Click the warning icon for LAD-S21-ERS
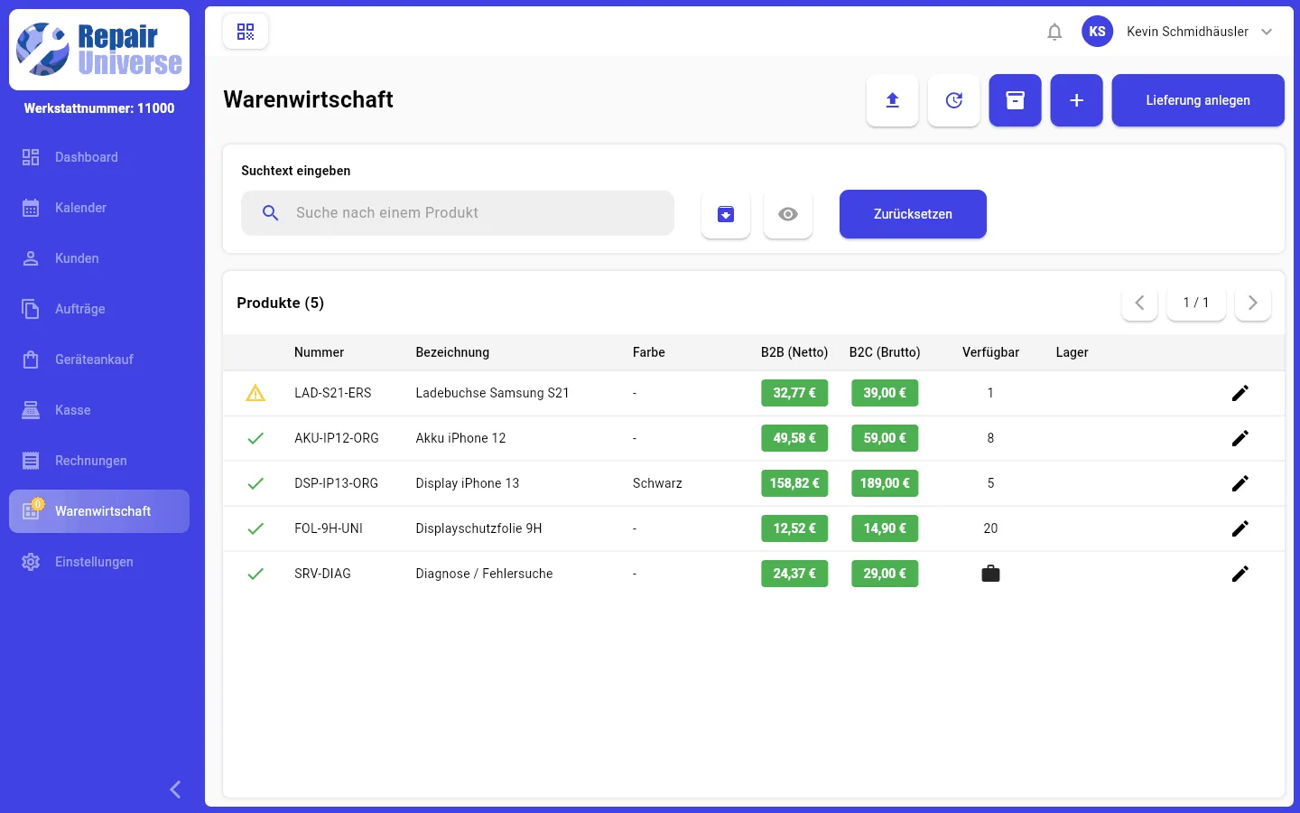Screen dimensions: 1300x813 coord(255,393)
